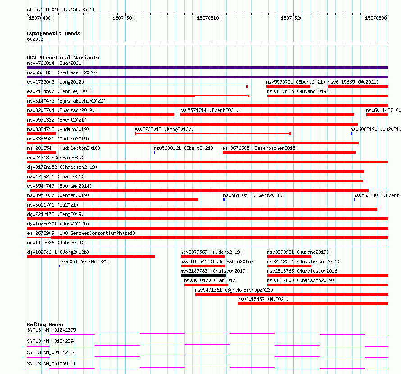The width and height of the screenshot is (401, 374).
Task: Click nsv3060170 (Fan2017) label
Action: point(211,280)
